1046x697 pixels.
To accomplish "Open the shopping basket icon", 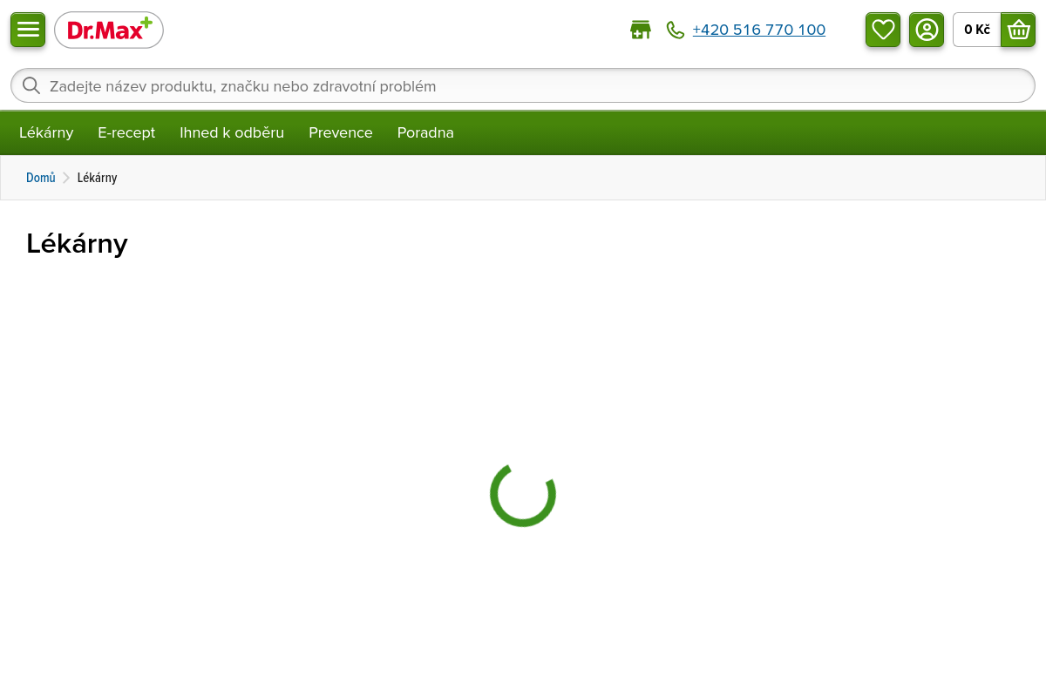I will tap(1018, 30).
